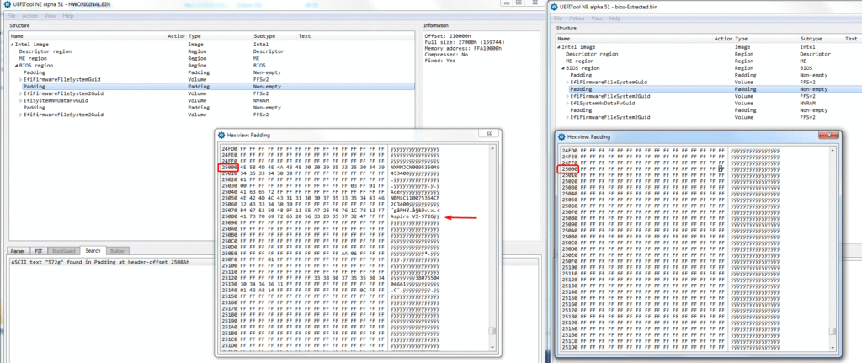The width and height of the screenshot is (862, 363).
Task: Click offset 25120 row in left hex view
Action: click(x=330, y=278)
